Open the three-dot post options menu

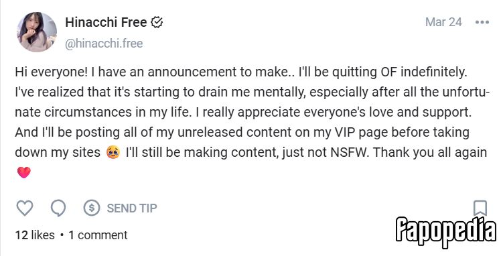point(482,23)
